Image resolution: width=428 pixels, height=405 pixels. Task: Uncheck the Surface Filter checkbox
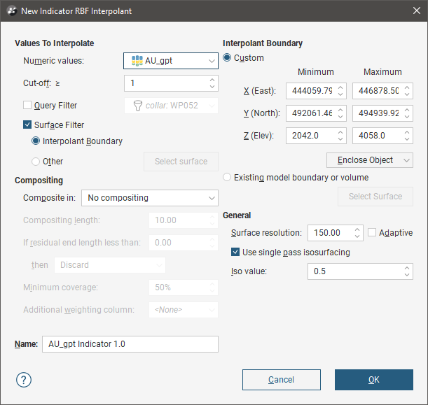[x=28, y=125]
